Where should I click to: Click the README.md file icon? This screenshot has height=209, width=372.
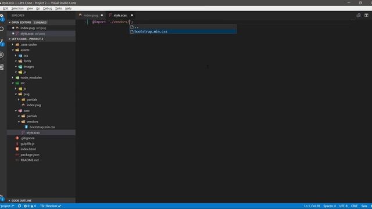point(17,160)
